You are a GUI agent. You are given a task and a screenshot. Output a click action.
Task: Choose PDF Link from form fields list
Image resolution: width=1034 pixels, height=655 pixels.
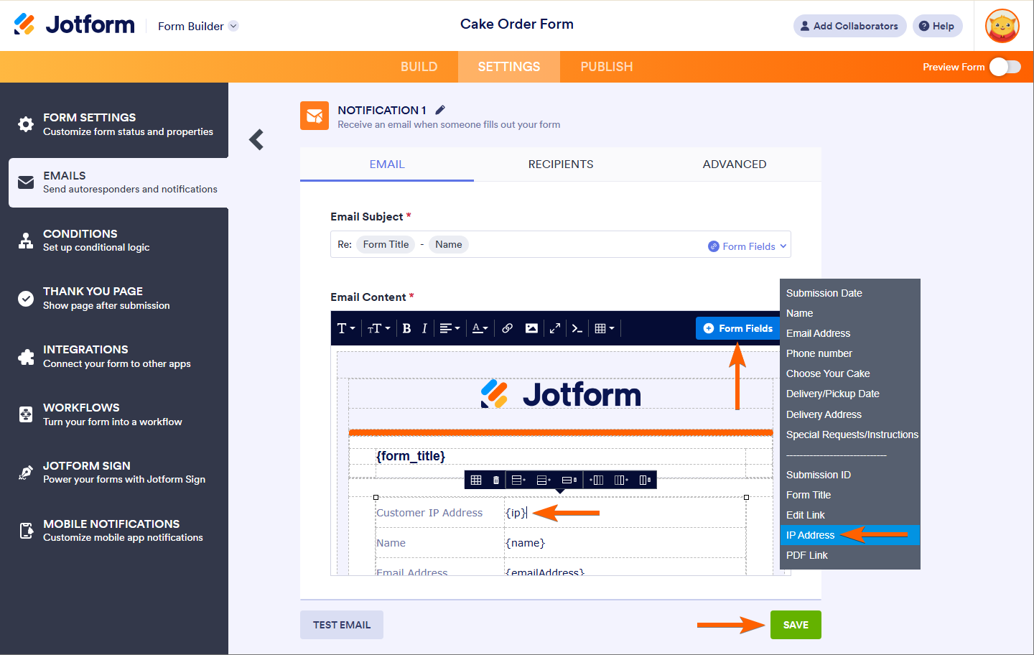pos(850,555)
